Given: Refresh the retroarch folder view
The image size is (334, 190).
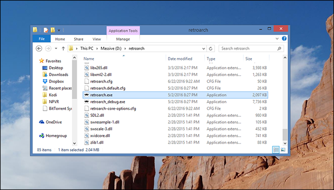Looking at the screenshot, I should point(211,49).
